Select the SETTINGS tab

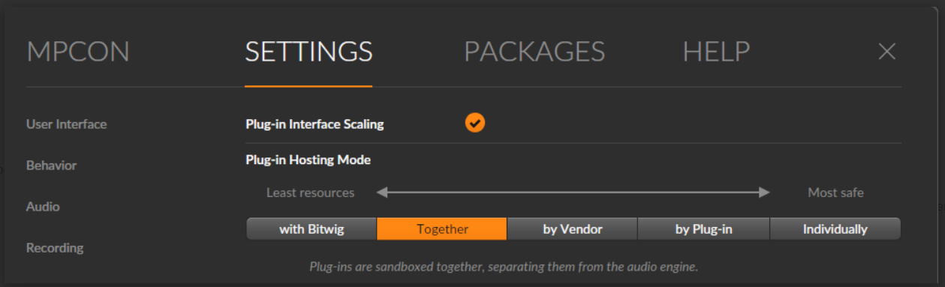point(308,52)
